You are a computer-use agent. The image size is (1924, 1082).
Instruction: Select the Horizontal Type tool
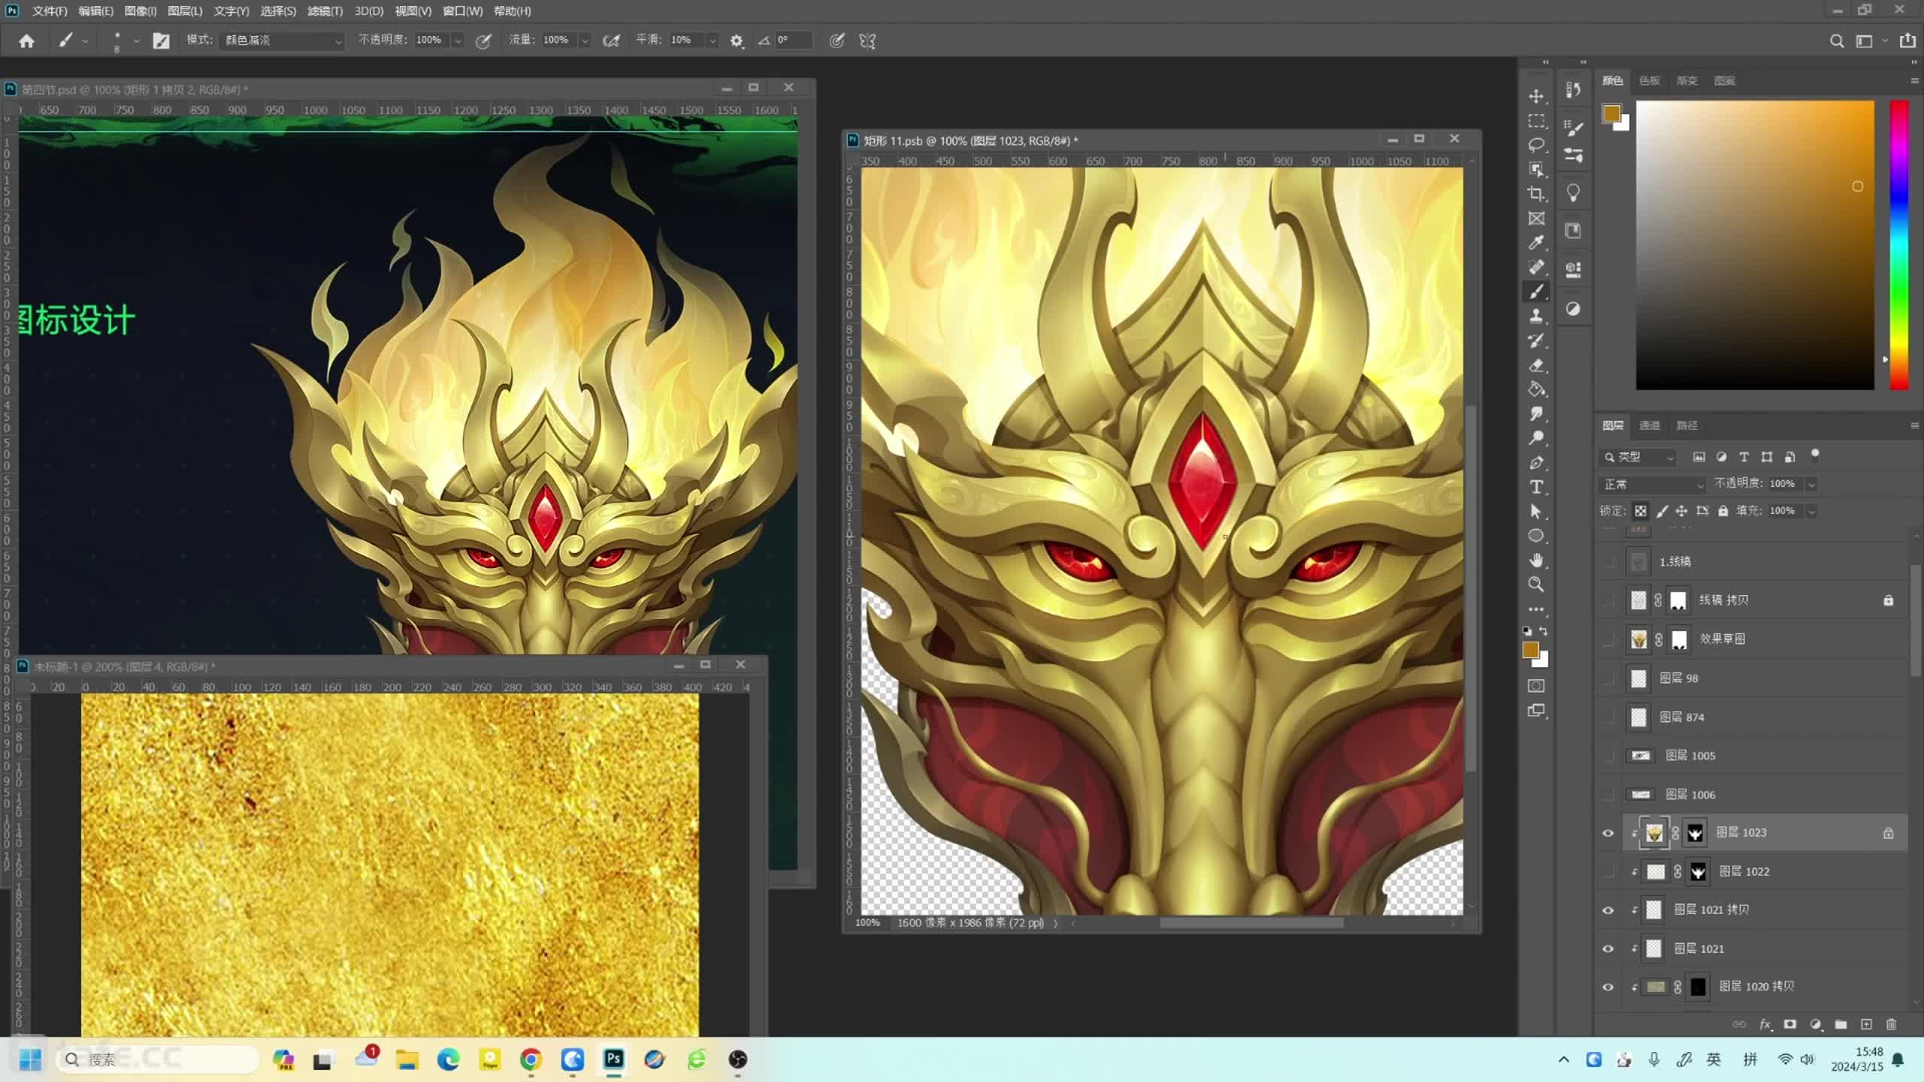click(1536, 487)
